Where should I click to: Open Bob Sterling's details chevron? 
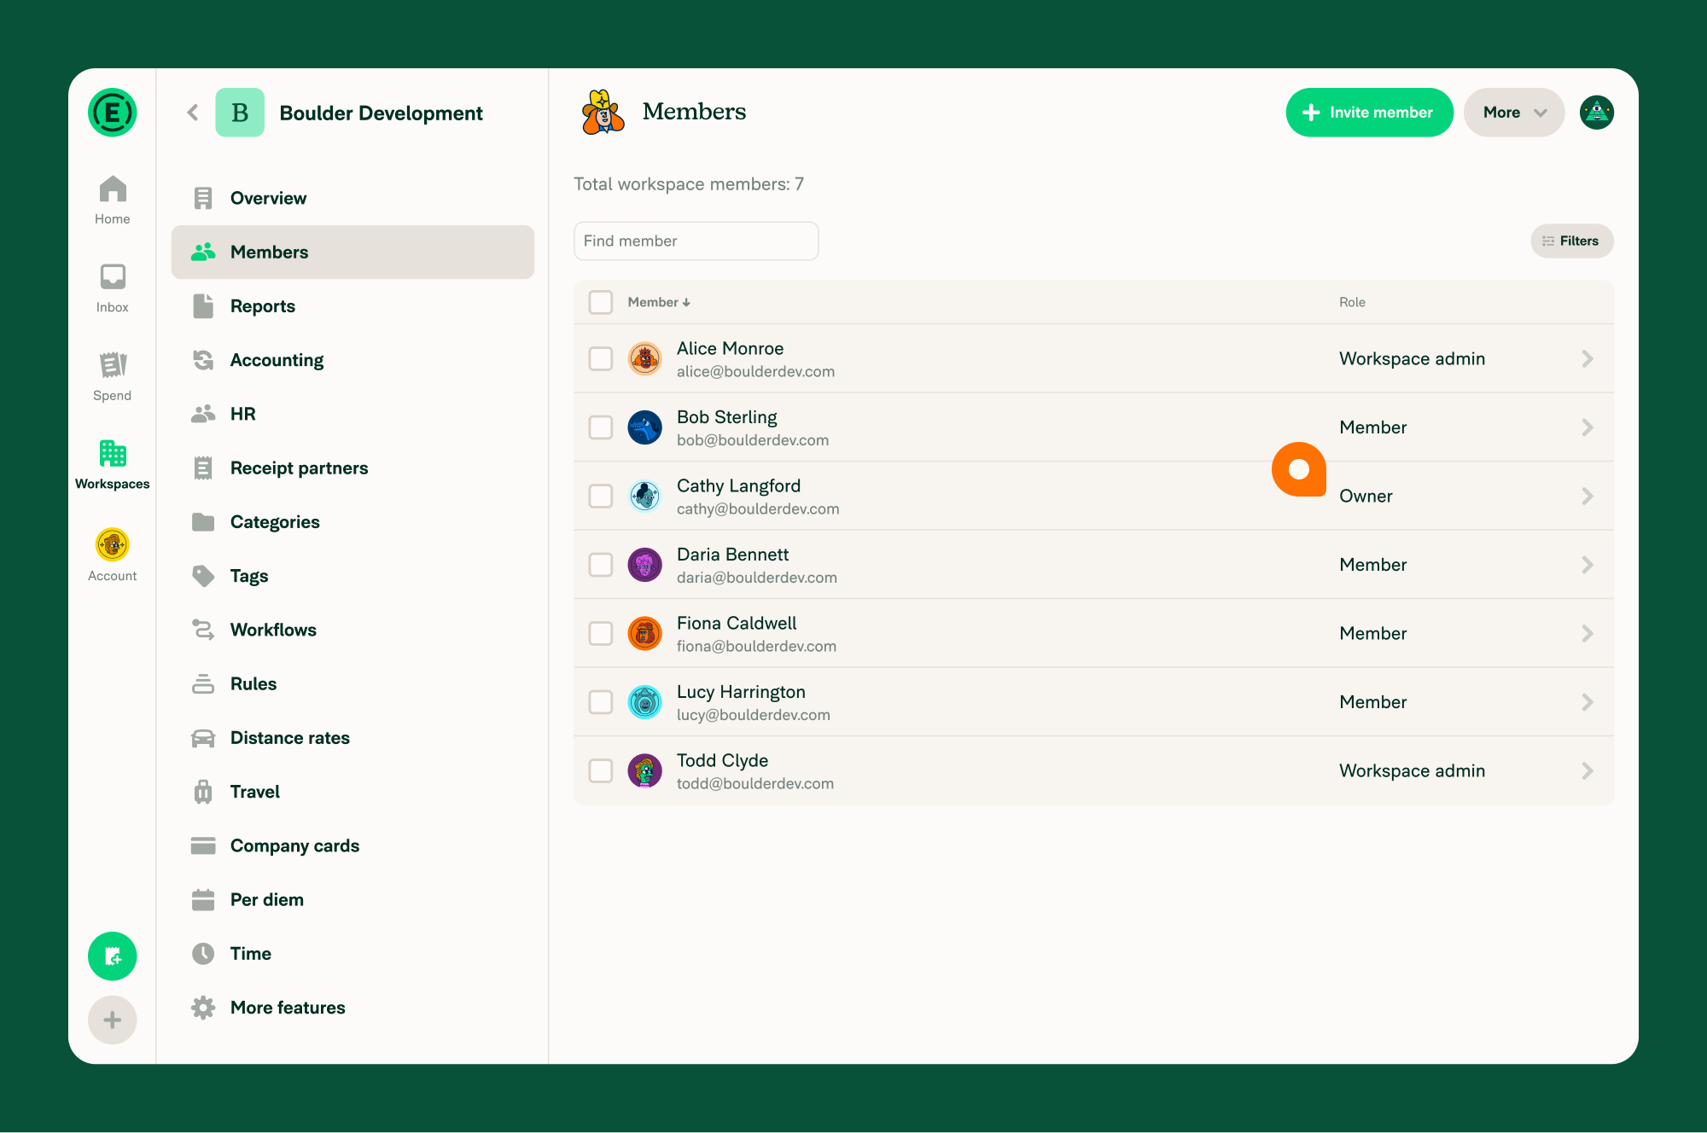click(1588, 427)
